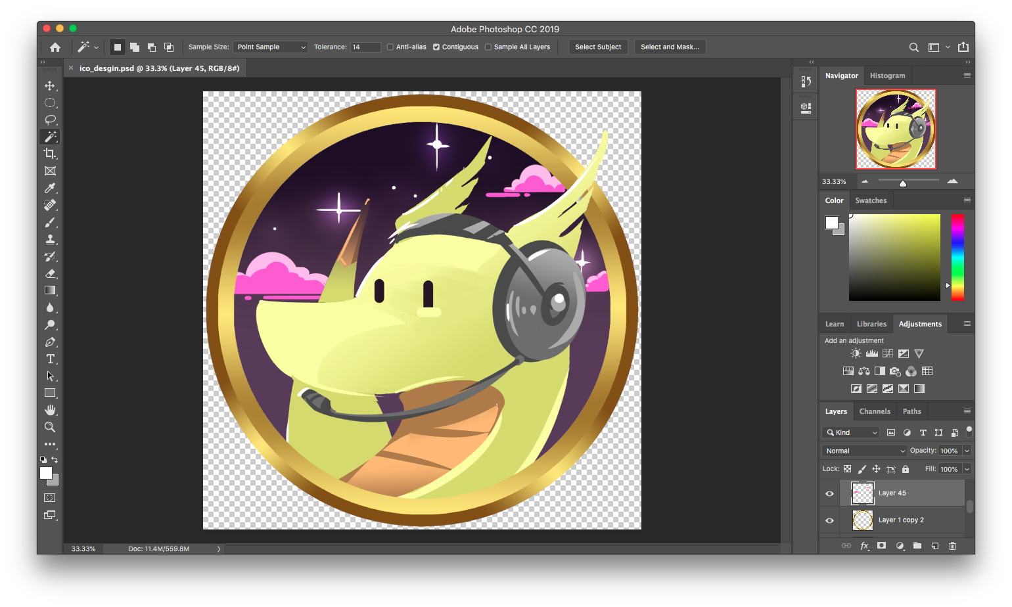Select the Path Selection tool
The width and height of the screenshot is (1012, 607).
click(50, 376)
